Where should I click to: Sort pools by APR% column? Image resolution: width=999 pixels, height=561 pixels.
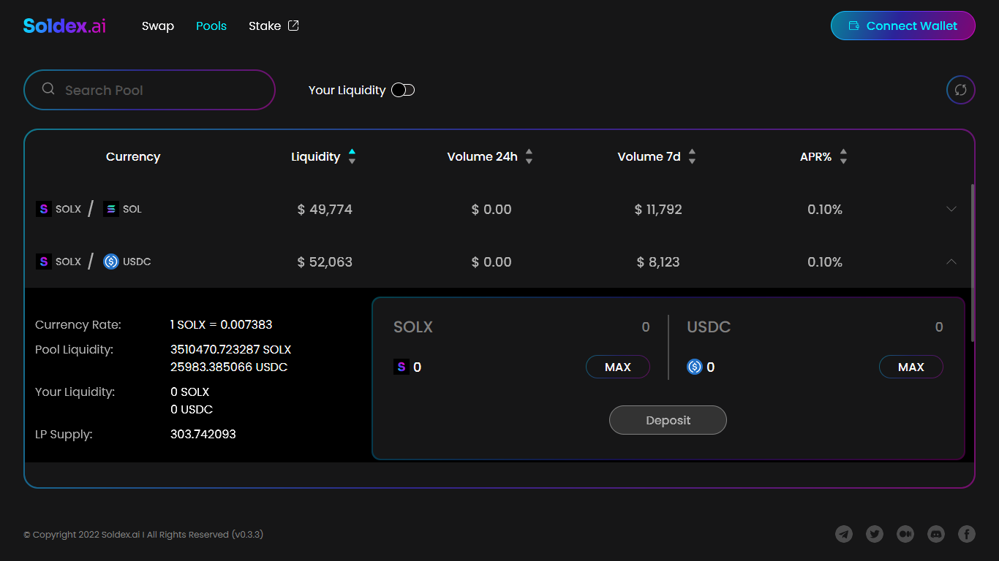pos(843,156)
